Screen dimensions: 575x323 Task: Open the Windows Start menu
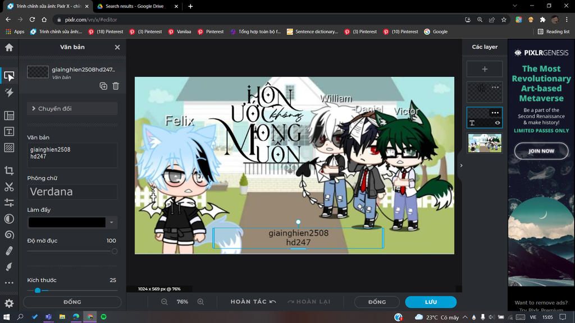(x=6, y=317)
